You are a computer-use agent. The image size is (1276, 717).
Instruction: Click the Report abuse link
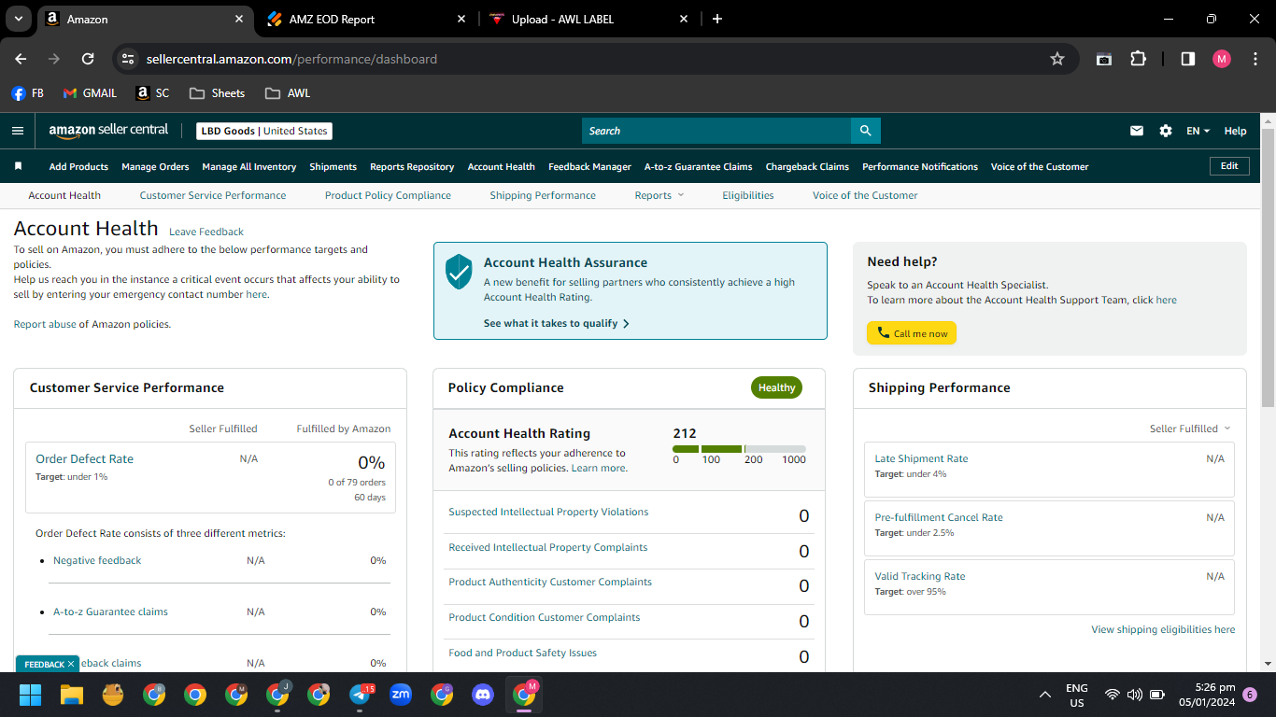[45, 324]
